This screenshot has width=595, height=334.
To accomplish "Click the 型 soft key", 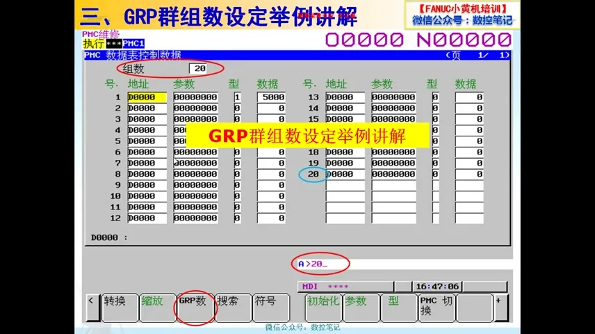I will coord(399,308).
